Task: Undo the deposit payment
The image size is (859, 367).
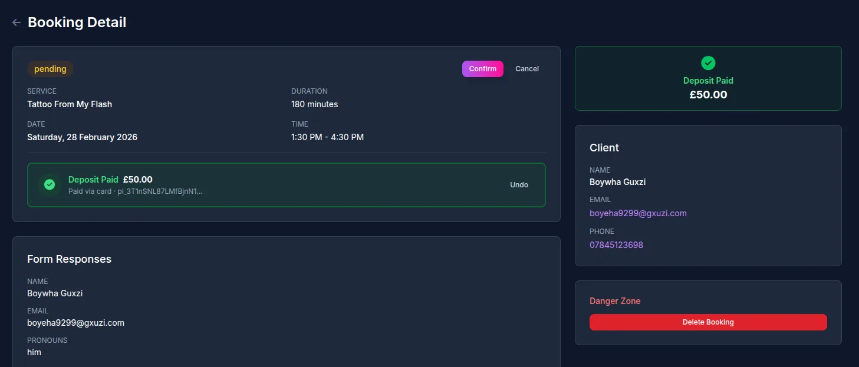Action: (x=519, y=185)
